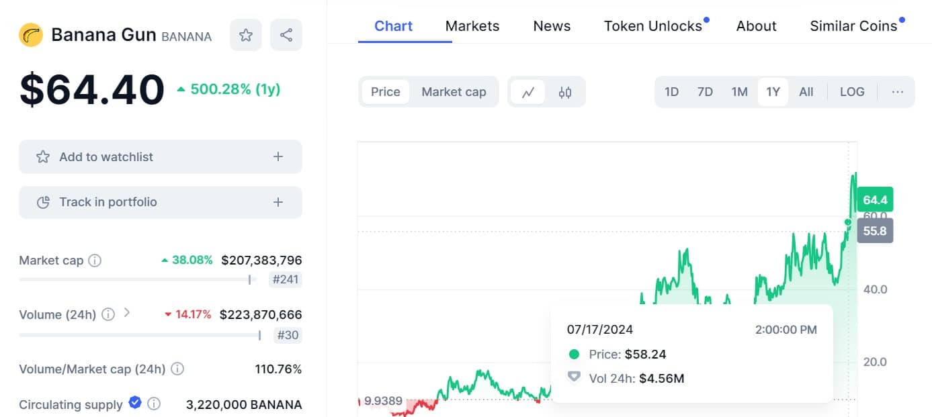Click the Volume (24h) info icon
This screenshot has height=417, width=932.
coord(108,314)
